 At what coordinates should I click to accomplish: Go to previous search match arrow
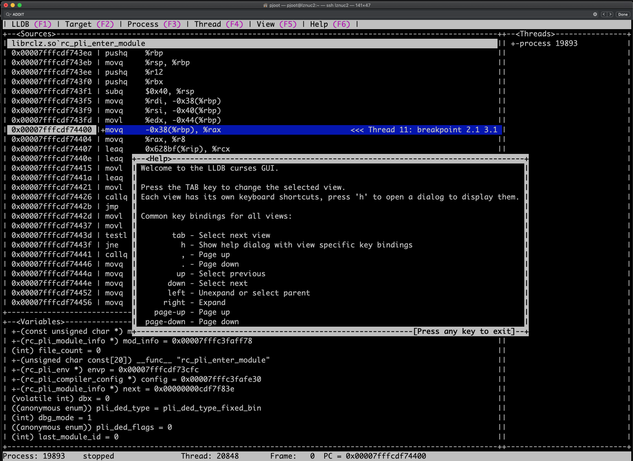pos(604,14)
